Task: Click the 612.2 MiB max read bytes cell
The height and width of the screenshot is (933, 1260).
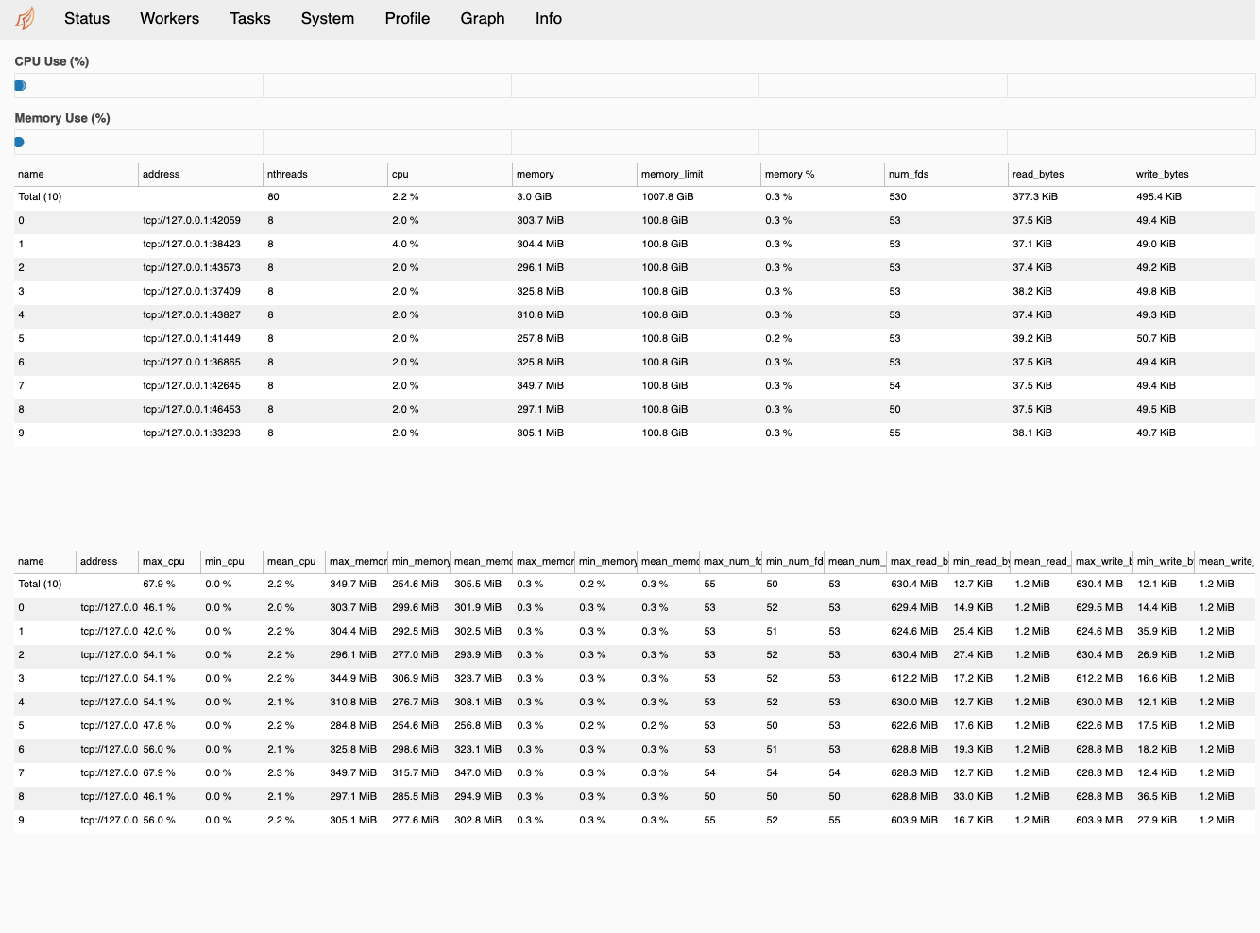Action: 914,678
